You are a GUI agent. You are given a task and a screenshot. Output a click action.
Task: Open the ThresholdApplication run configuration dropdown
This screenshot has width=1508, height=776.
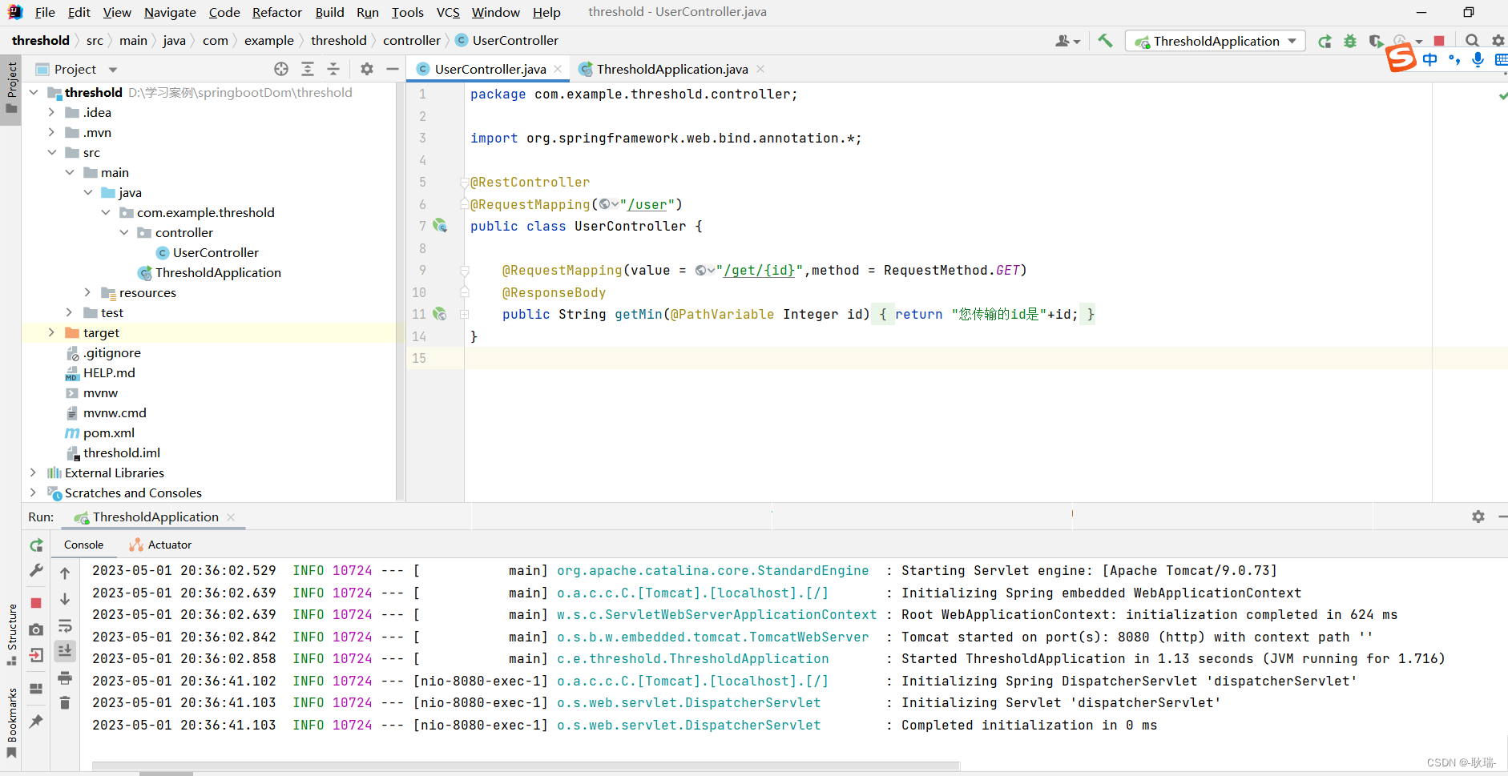pos(1216,41)
